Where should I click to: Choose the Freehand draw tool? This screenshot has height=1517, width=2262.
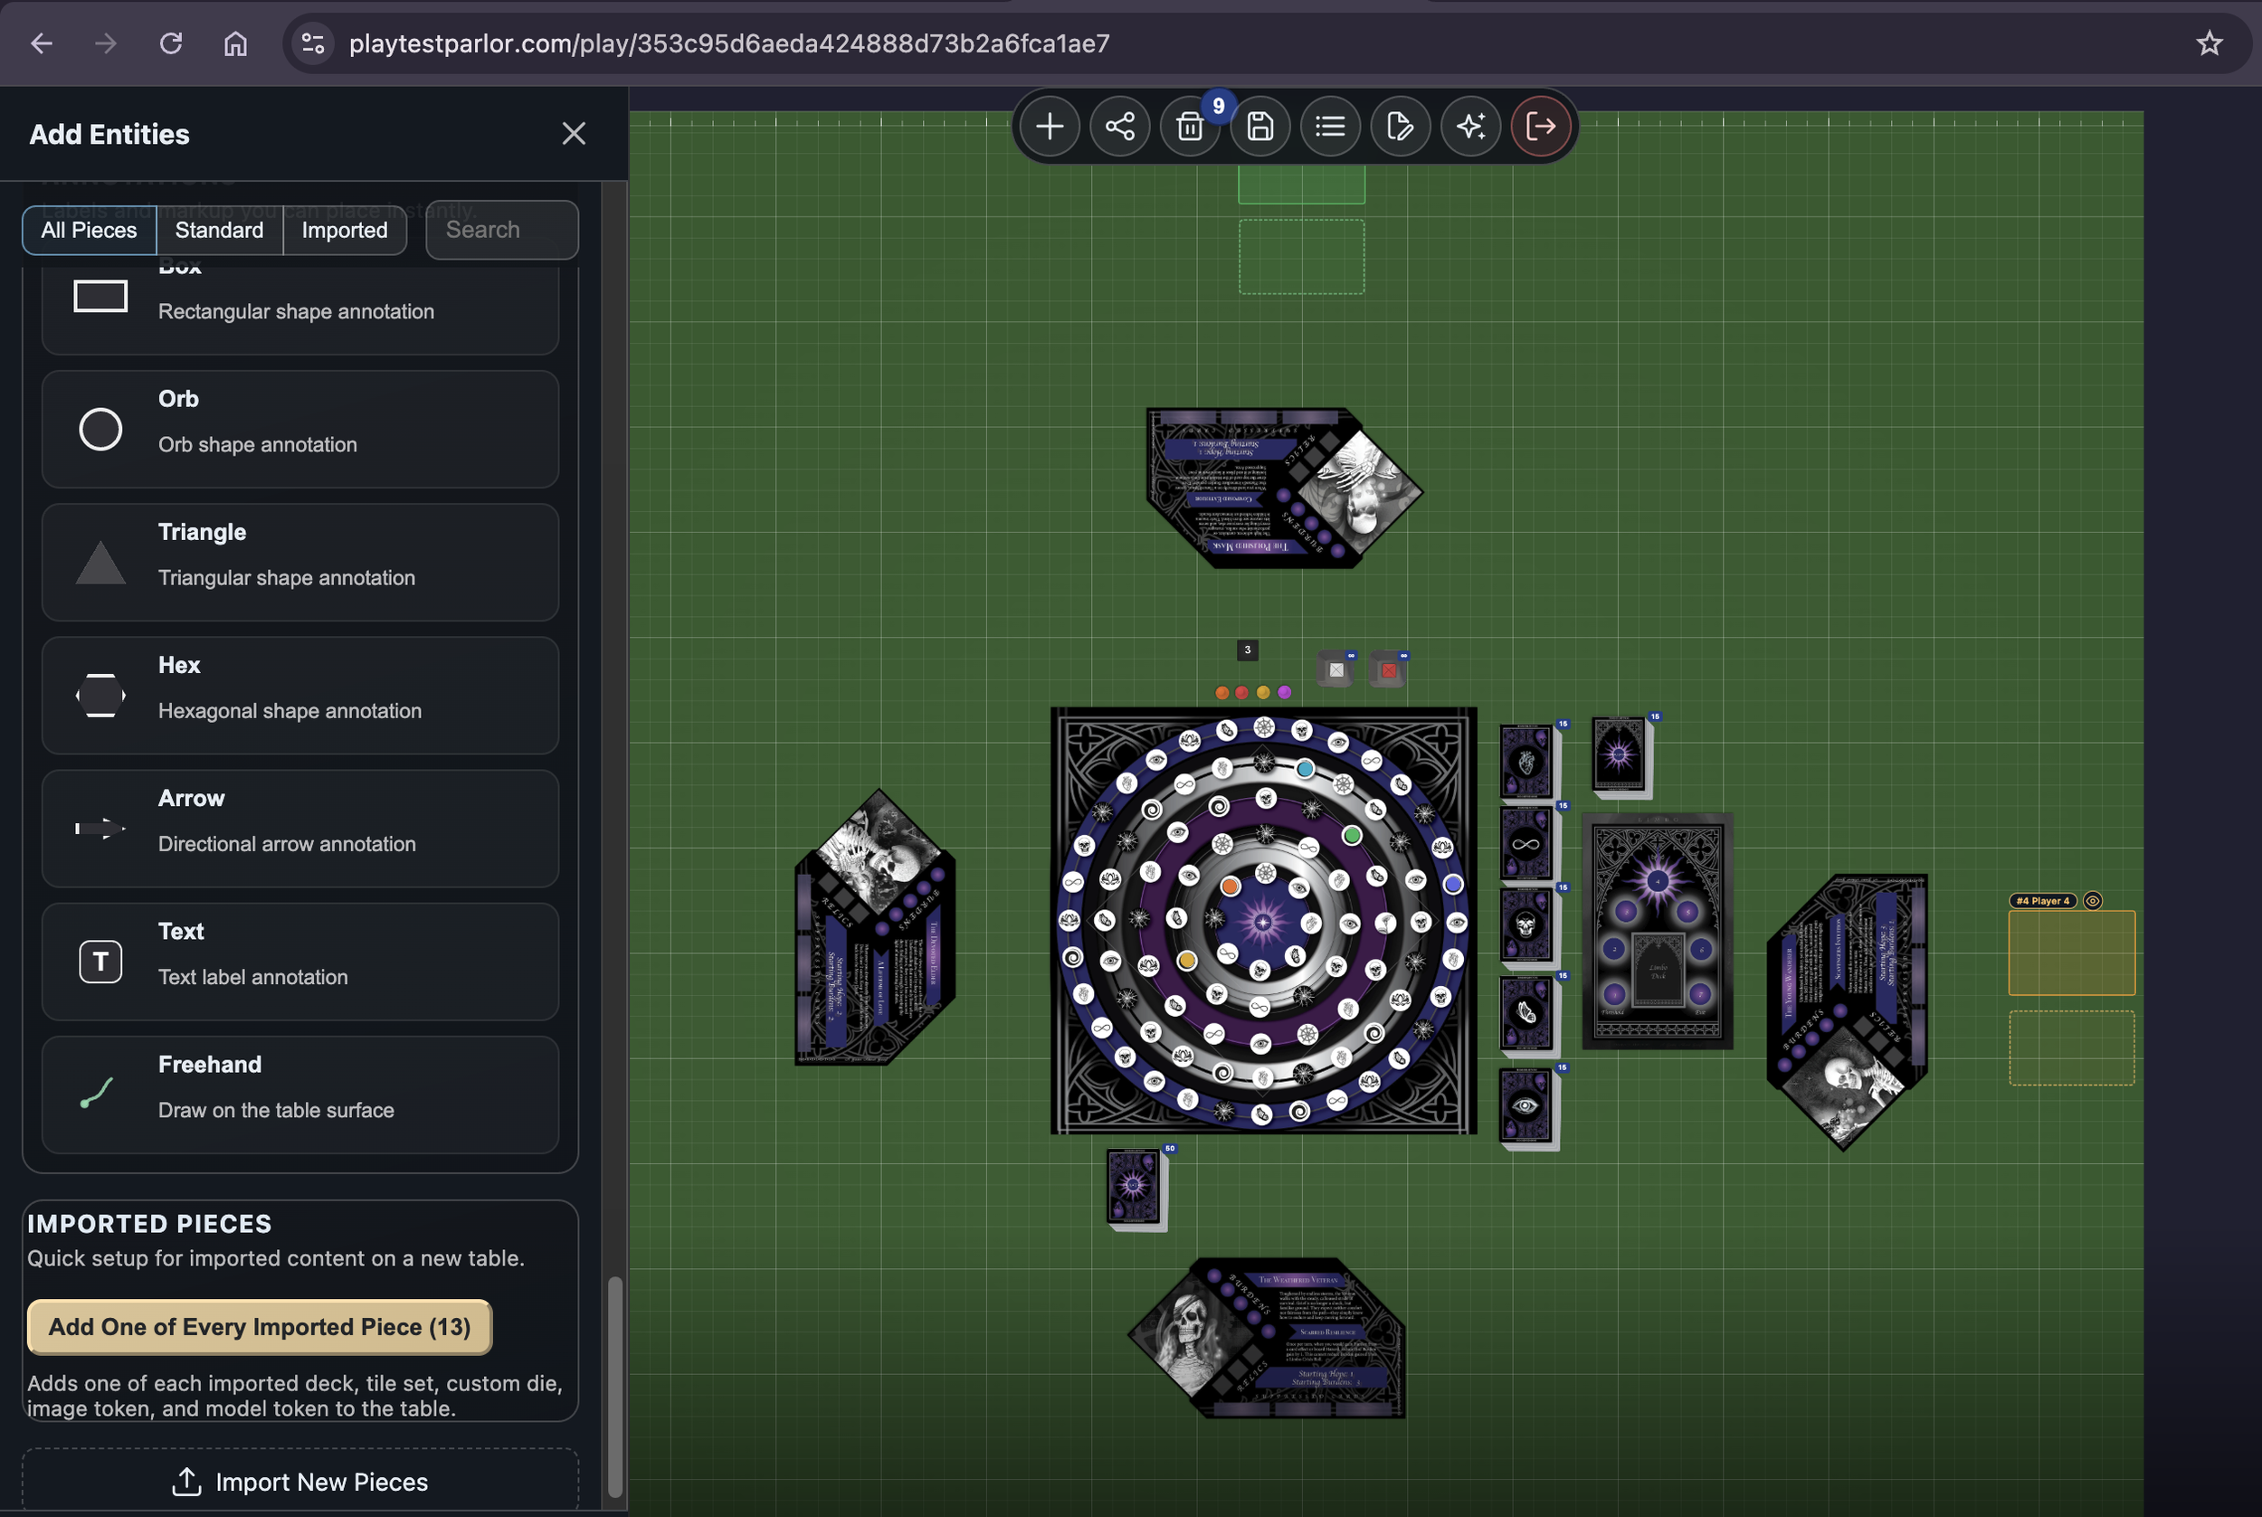(299, 1095)
